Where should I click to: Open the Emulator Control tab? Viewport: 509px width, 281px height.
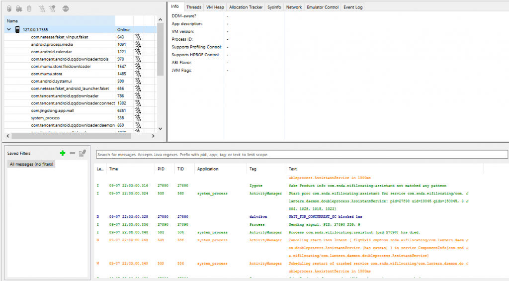tap(323, 7)
